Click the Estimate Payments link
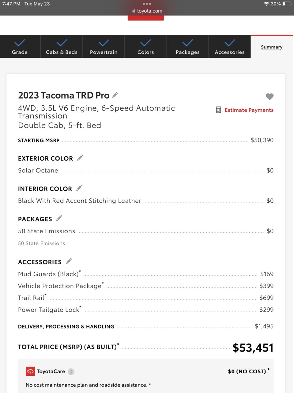This screenshot has height=393, width=294. (x=249, y=110)
